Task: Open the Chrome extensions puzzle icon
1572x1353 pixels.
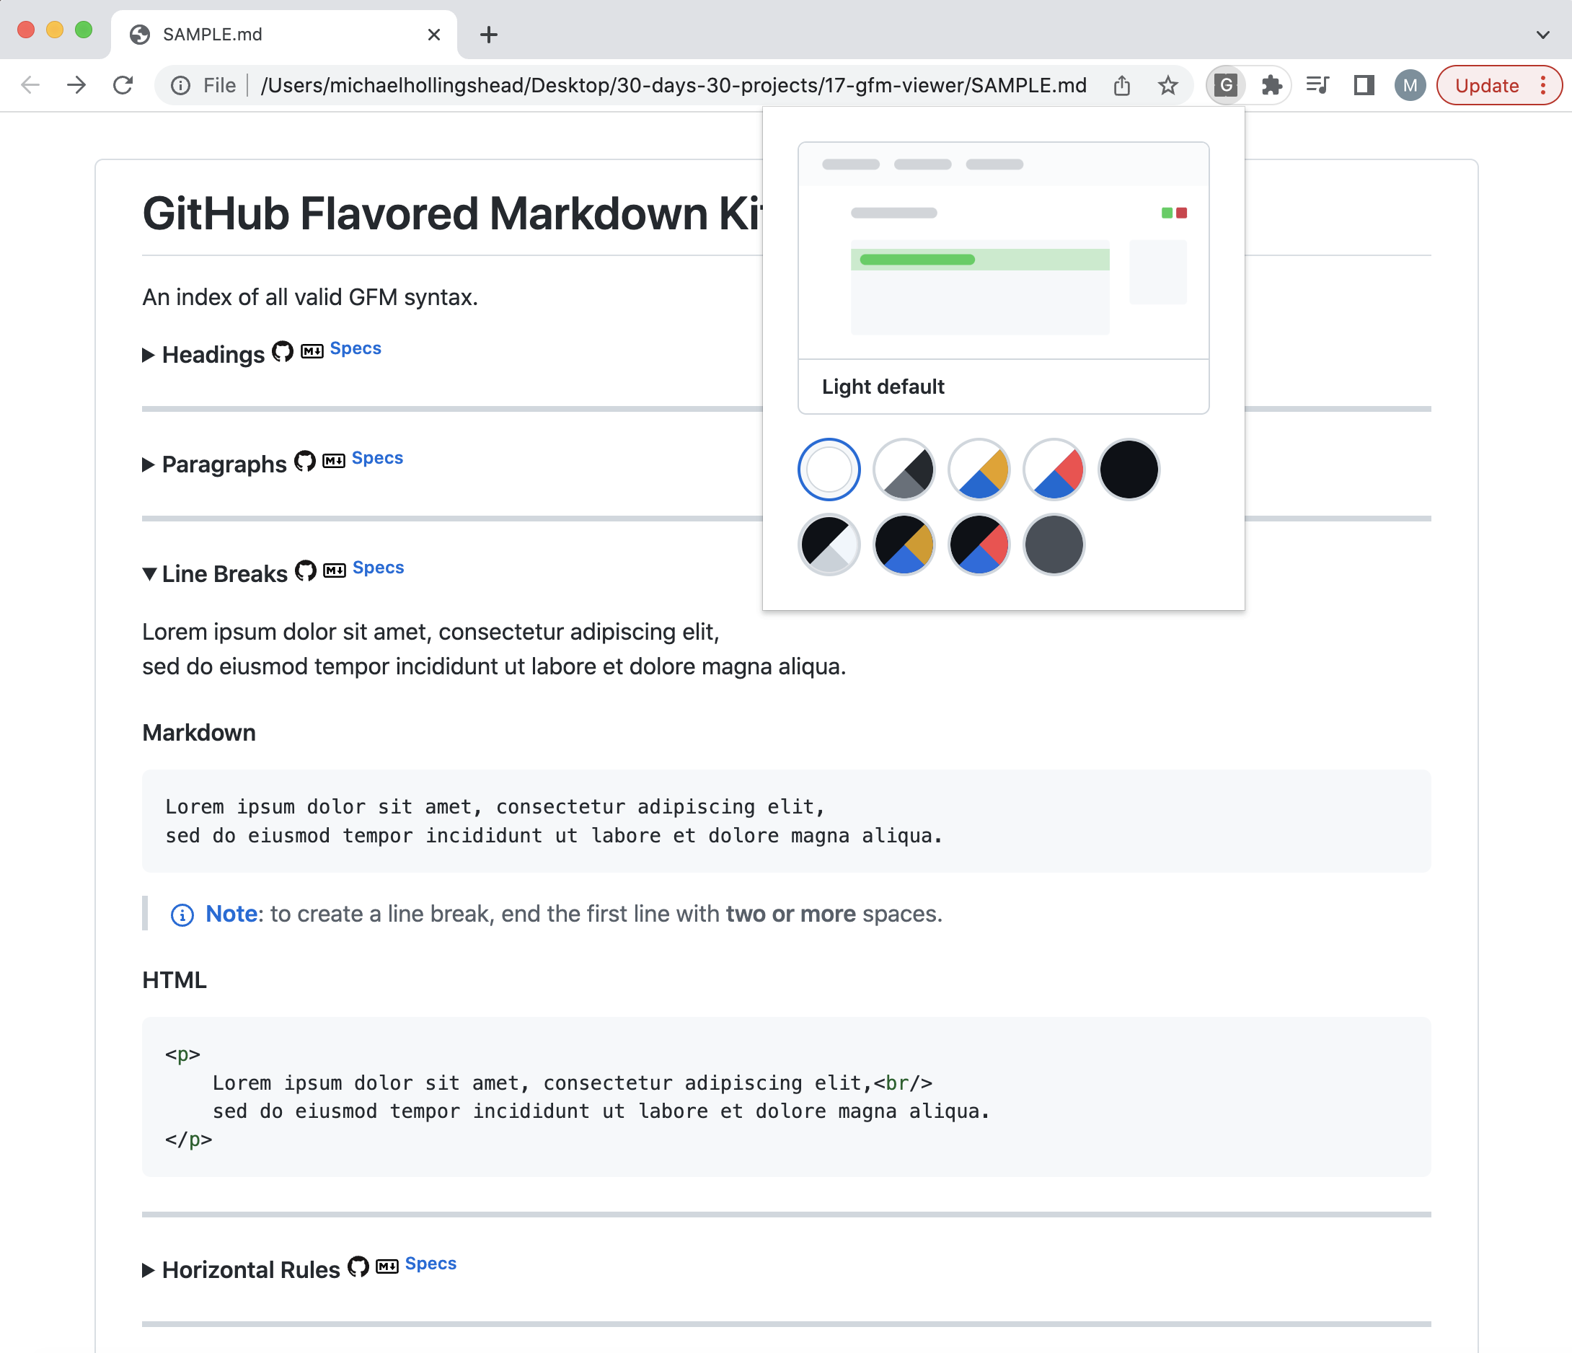Action: coord(1271,85)
